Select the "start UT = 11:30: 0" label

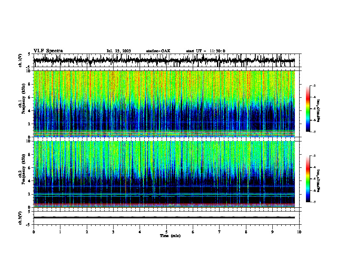click(206, 51)
